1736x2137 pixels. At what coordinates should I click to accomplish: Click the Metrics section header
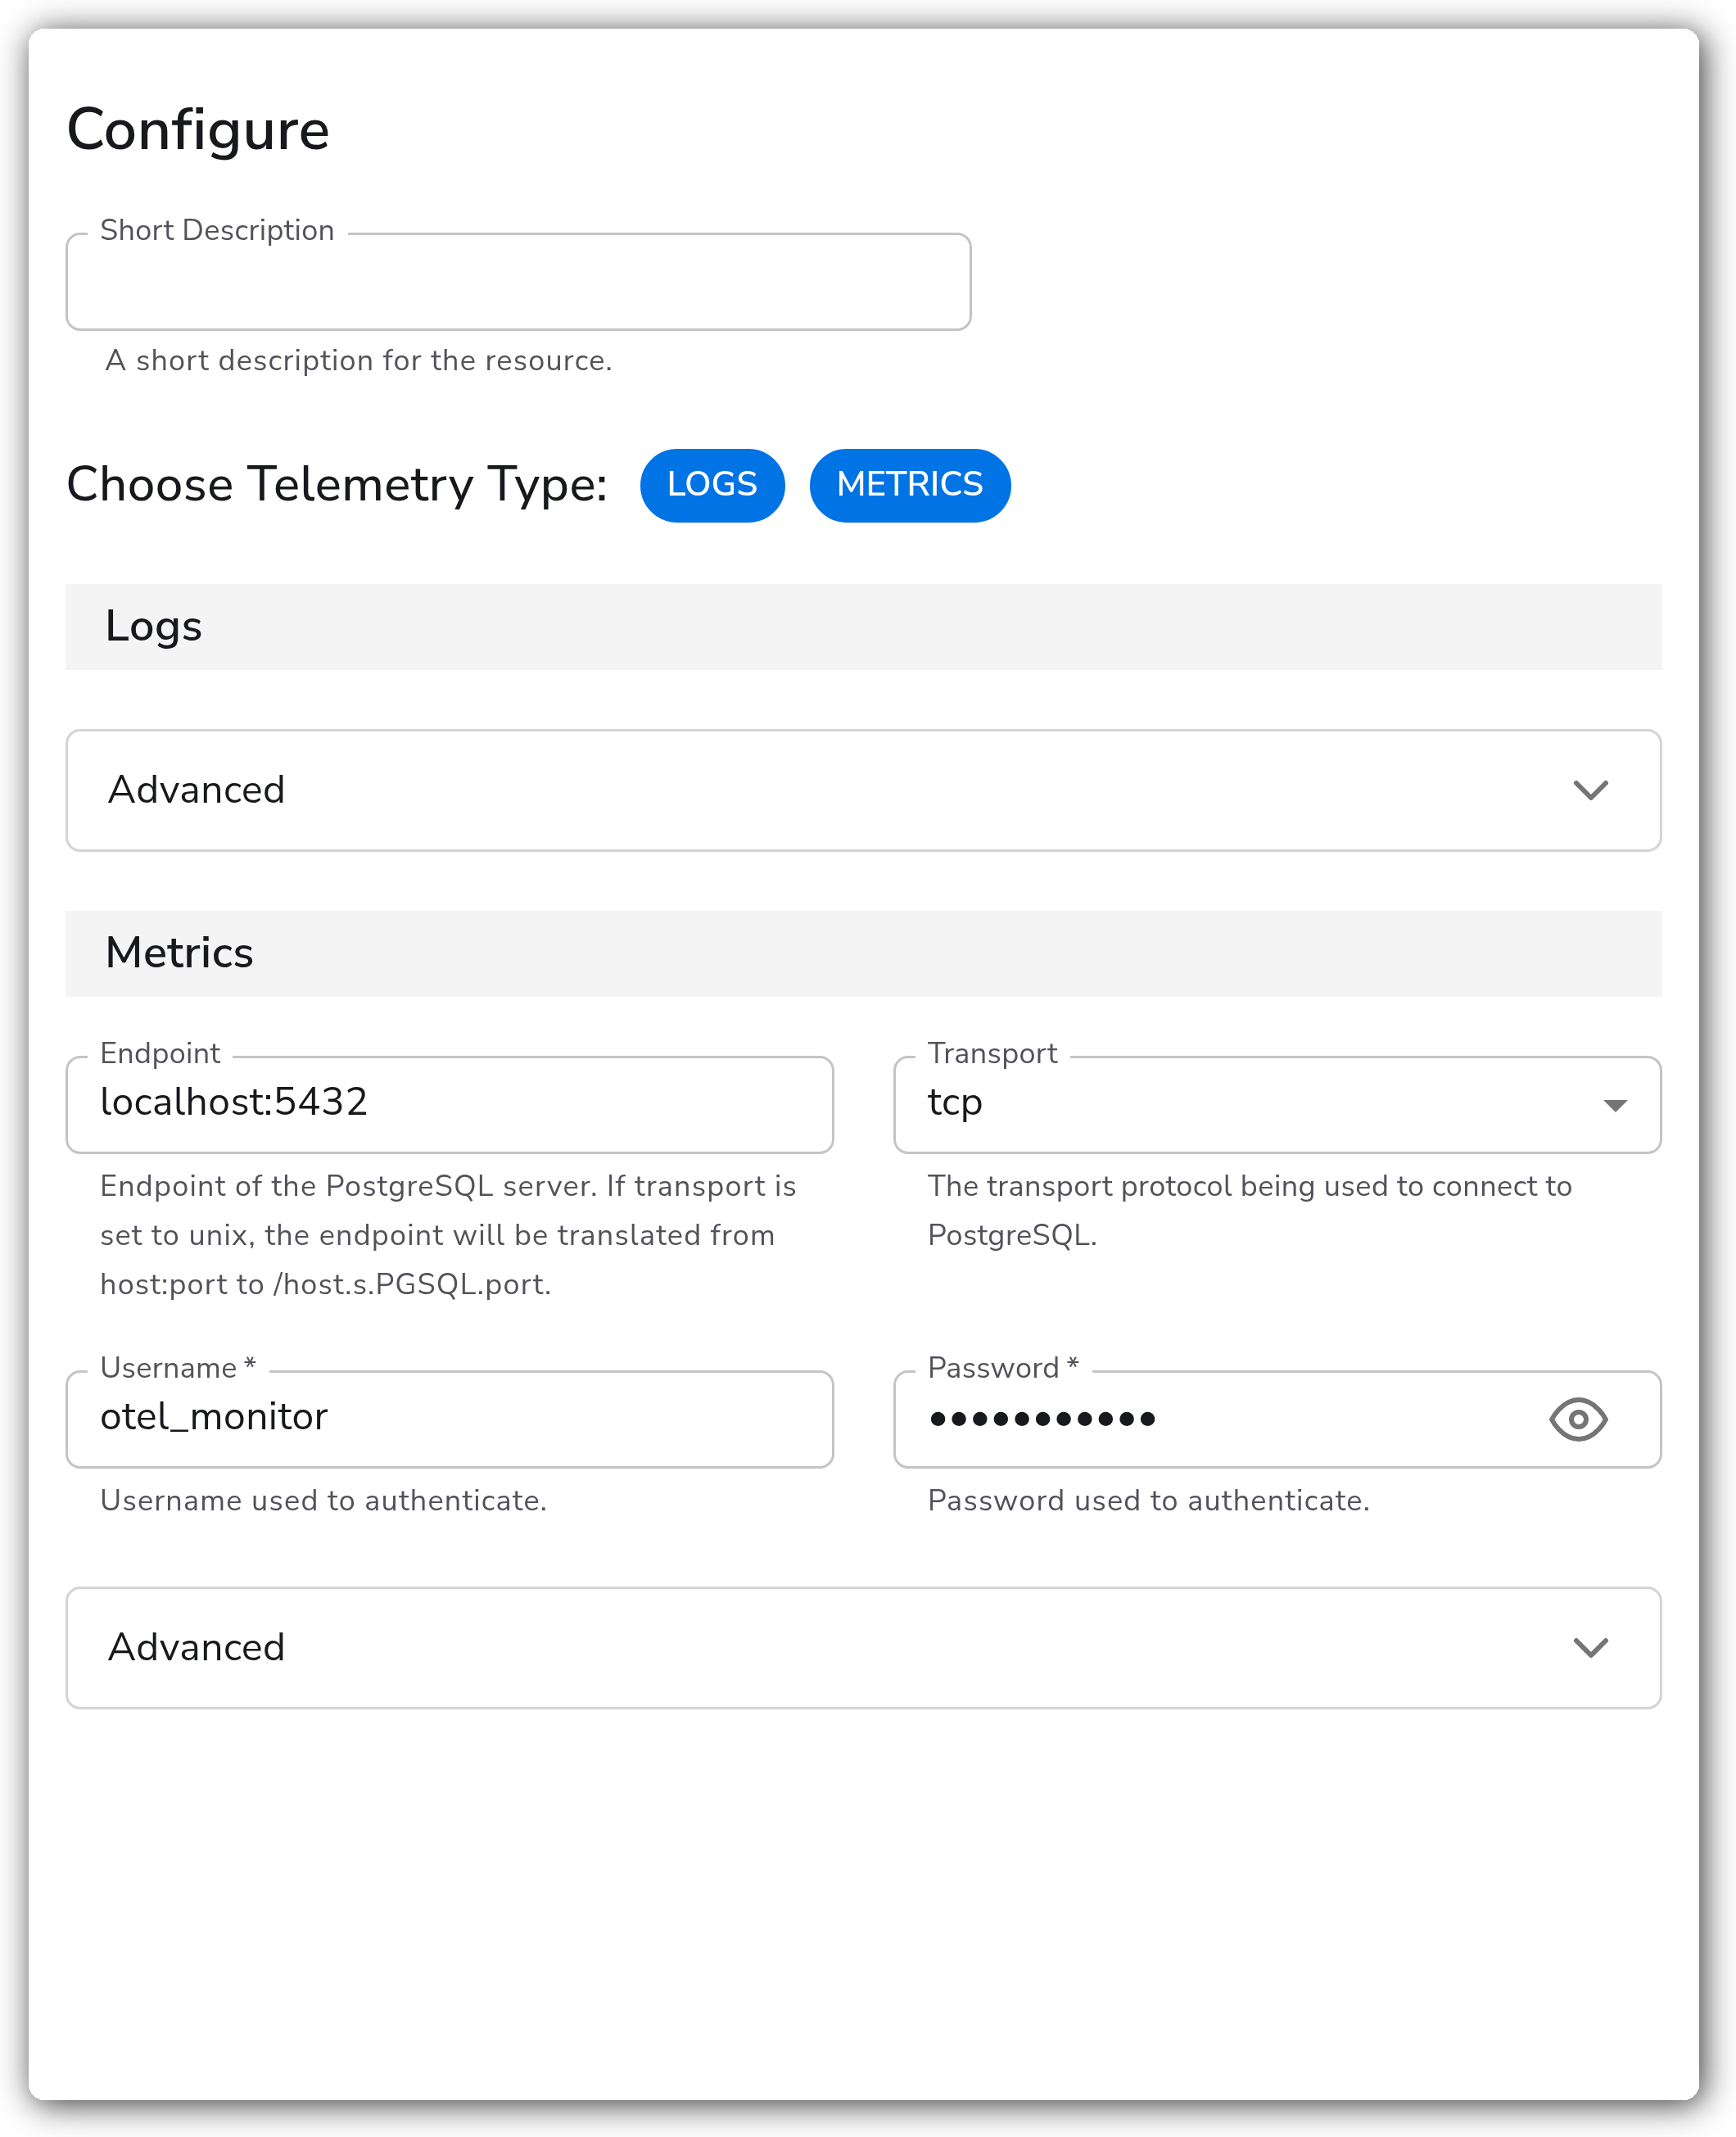click(x=864, y=953)
